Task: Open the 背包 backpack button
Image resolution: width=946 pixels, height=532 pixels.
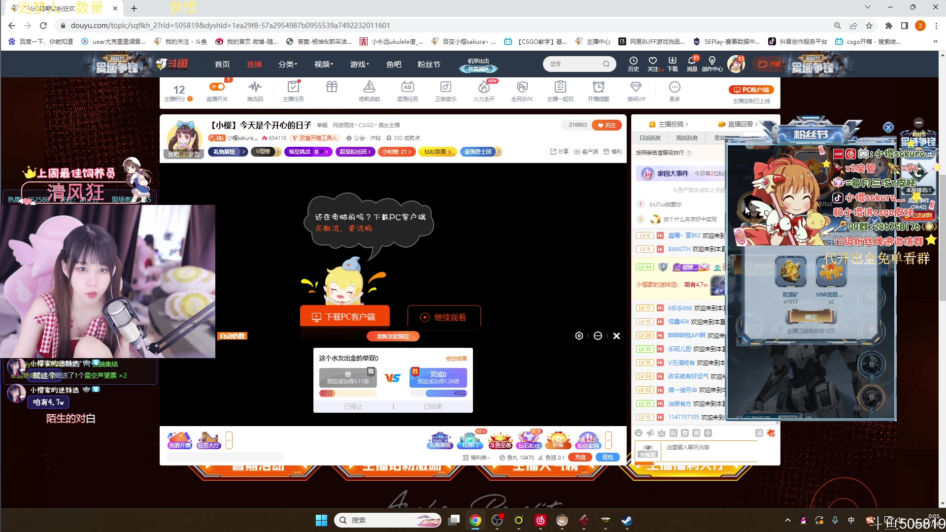Action: (608, 457)
